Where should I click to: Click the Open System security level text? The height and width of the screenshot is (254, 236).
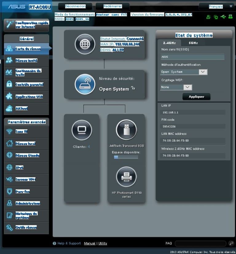[114, 89]
